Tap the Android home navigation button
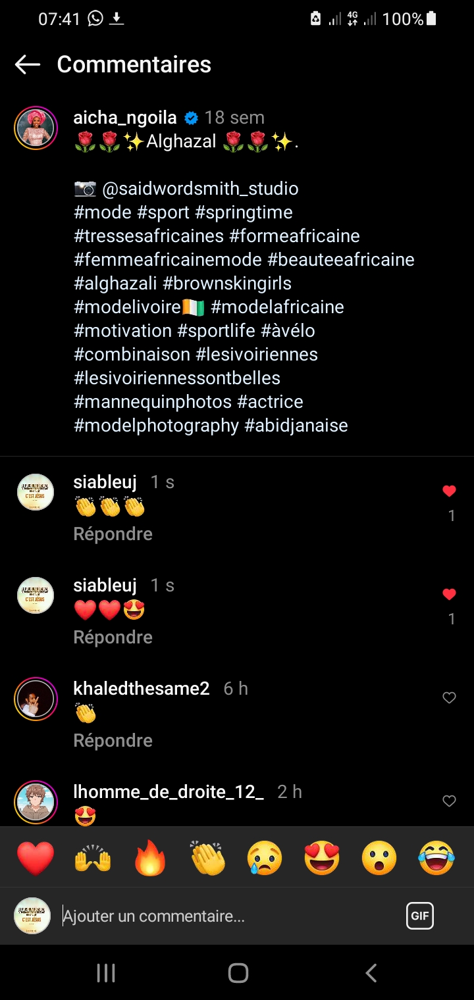The image size is (474, 1000). click(x=238, y=972)
